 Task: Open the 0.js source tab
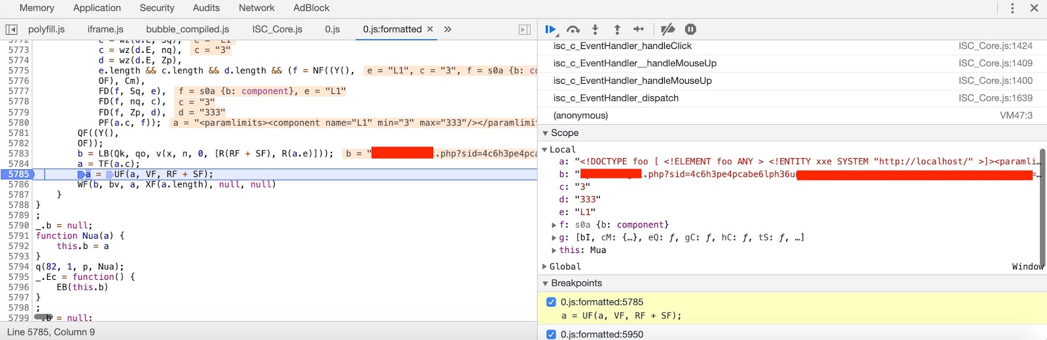(332, 29)
